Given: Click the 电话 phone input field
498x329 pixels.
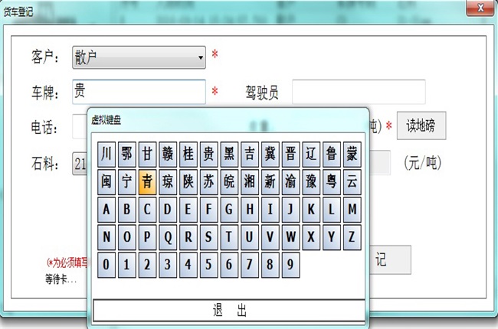Looking at the screenshot, I should pos(80,126).
